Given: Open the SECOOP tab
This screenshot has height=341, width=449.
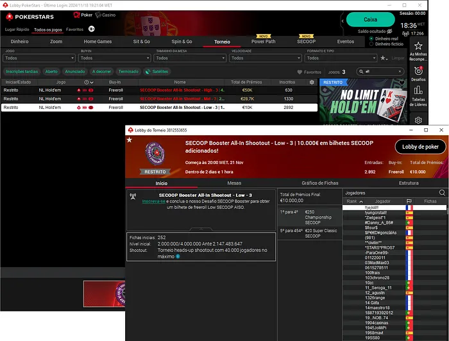Looking at the screenshot, I should point(306,42).
